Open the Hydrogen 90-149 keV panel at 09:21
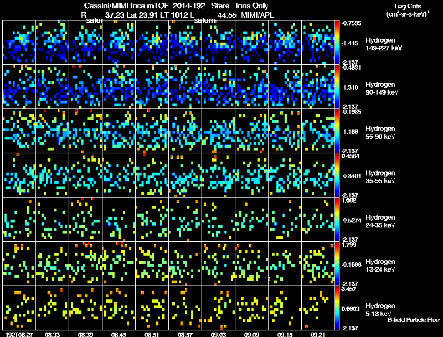The width and height of the screenshot is (443, 337). pos(318,87)
